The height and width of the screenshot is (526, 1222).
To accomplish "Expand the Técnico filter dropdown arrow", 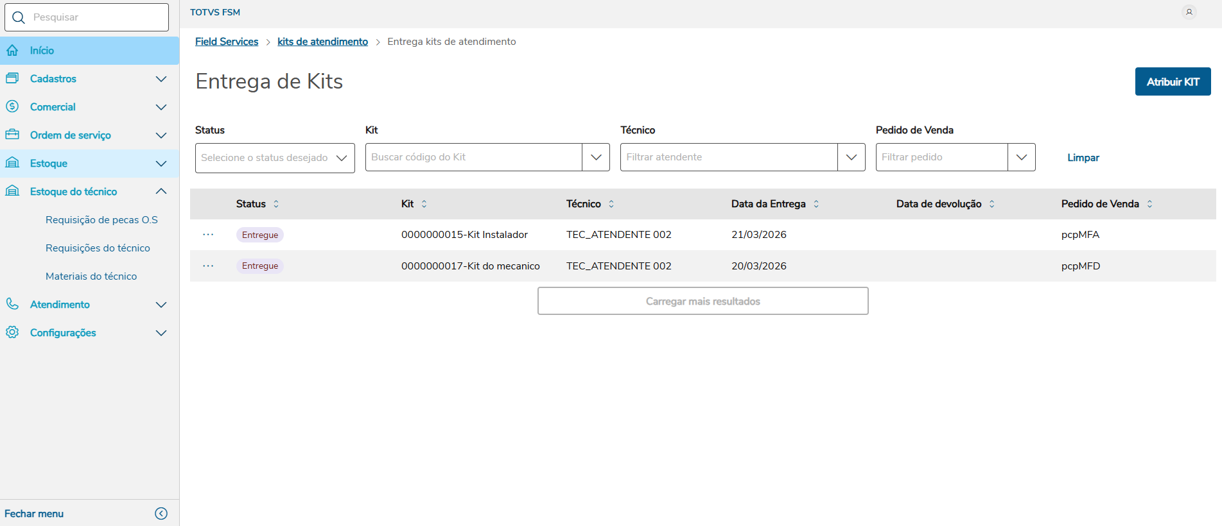I will tap(851, 157).
